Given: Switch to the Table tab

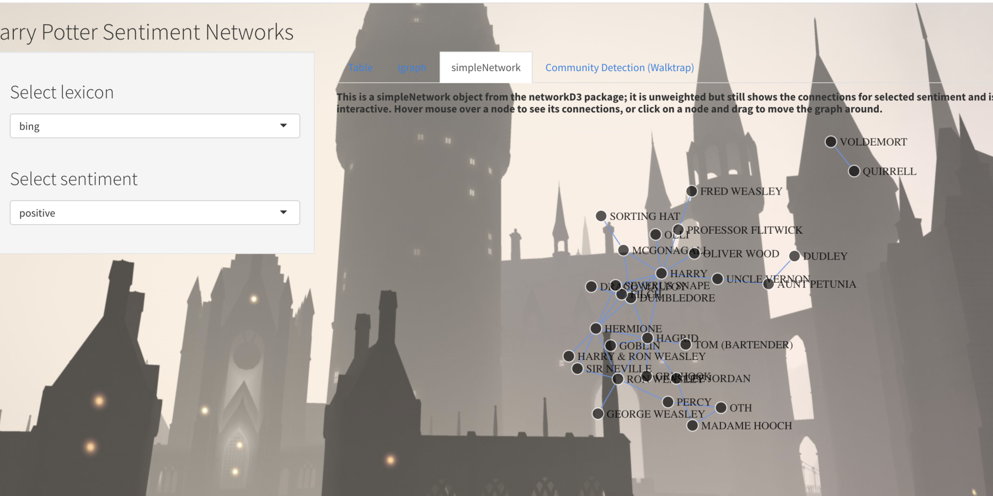Looking at the screenshot, I should click(361, 68).
